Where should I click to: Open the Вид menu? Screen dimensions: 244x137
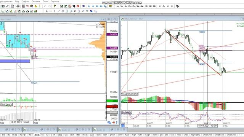coord(17,2)
